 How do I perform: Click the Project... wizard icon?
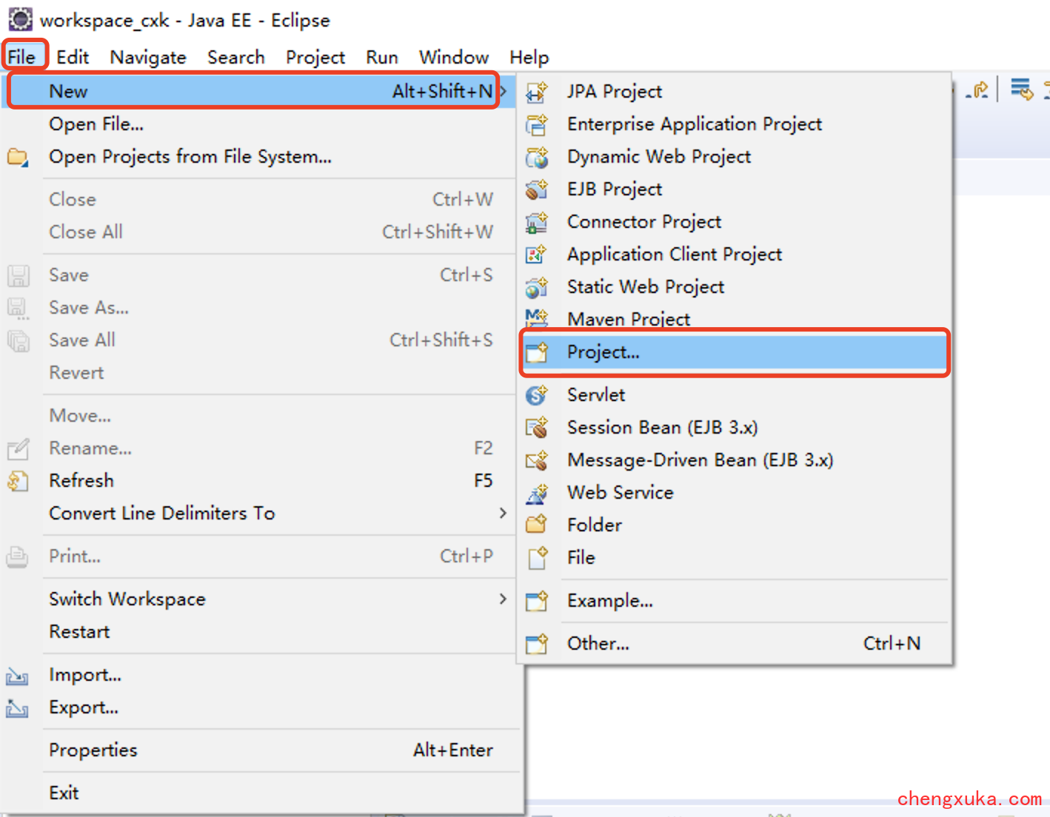tap(537, 352)
